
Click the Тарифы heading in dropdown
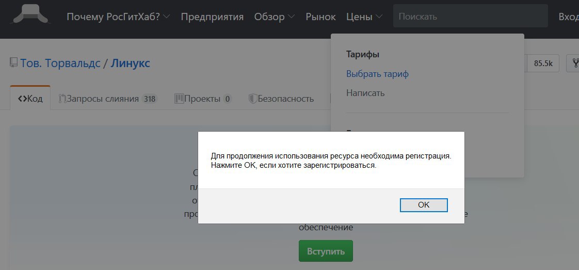click(x=363, y=55)
